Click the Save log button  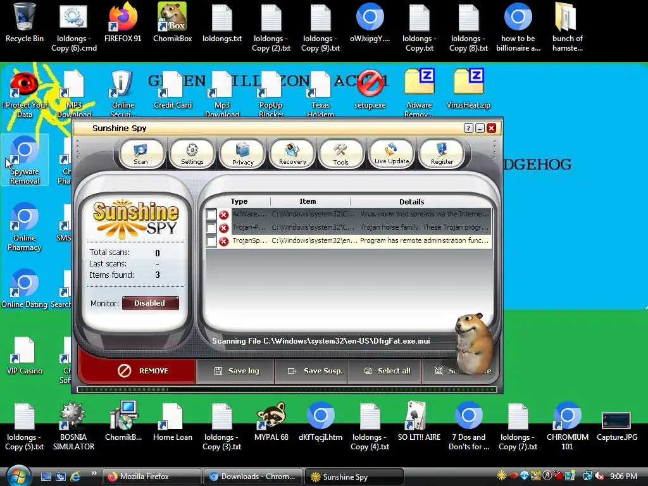(235, 371)
